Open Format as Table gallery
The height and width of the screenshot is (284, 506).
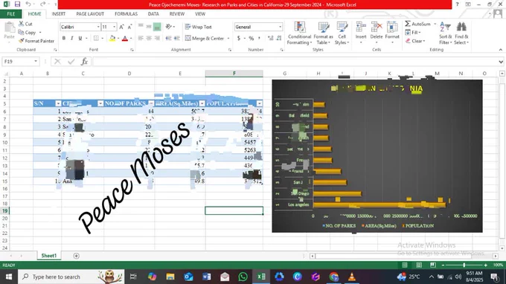coord(323,33)
